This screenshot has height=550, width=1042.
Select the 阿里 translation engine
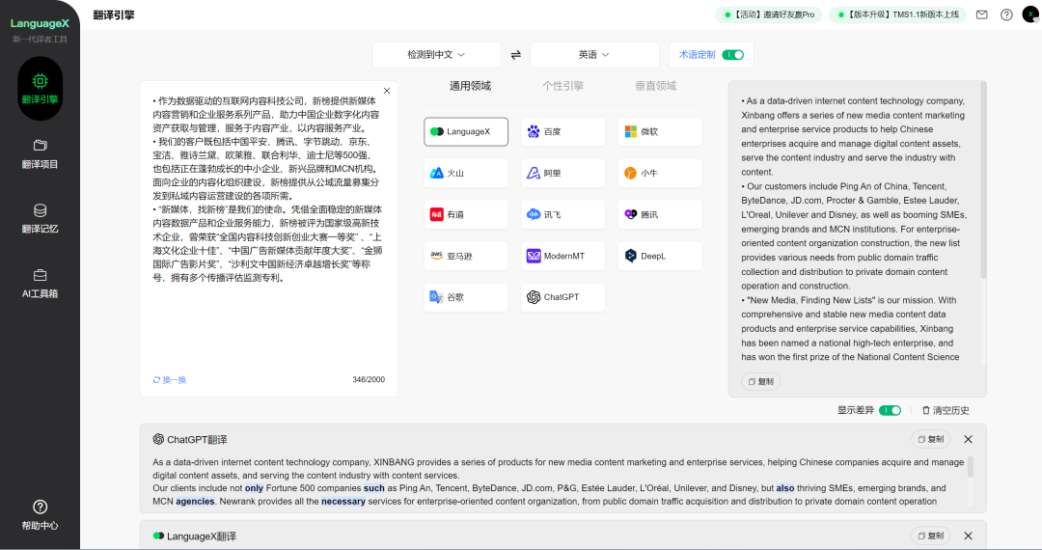coord(562,173)
